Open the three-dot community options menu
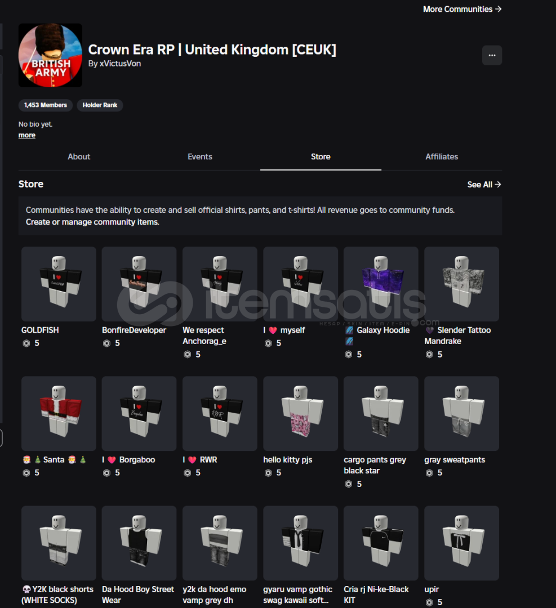The image size is (556, 608). [x=492, y=55]
